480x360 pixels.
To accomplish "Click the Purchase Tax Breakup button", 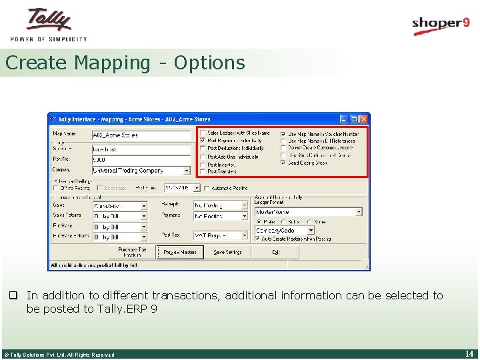I will [x=132, y=252].
